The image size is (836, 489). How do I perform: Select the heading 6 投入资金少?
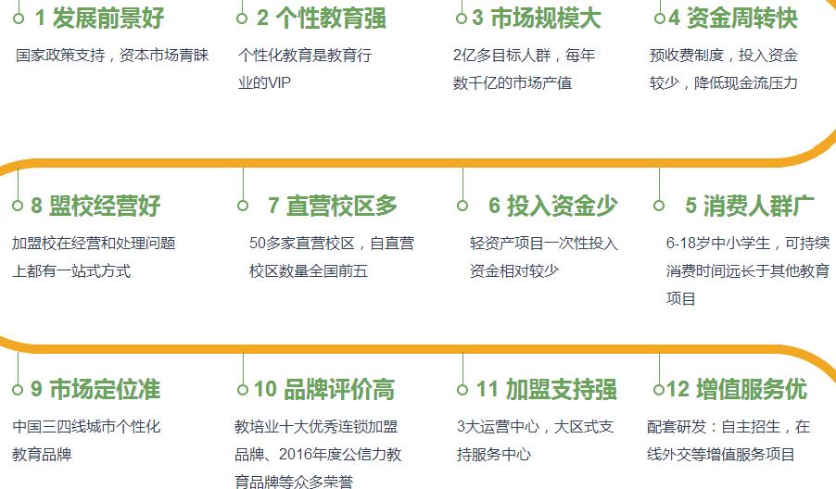click(553, 206)
